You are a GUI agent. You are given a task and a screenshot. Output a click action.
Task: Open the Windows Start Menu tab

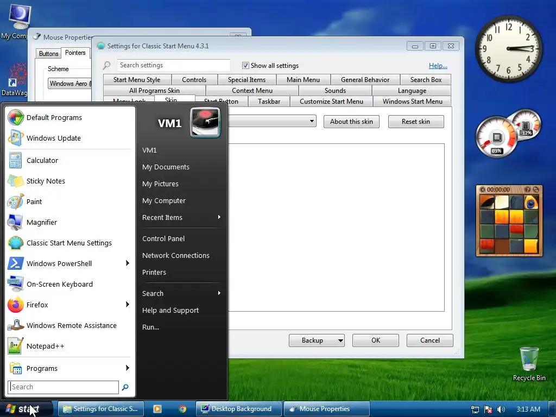click(x=413, y=102)
